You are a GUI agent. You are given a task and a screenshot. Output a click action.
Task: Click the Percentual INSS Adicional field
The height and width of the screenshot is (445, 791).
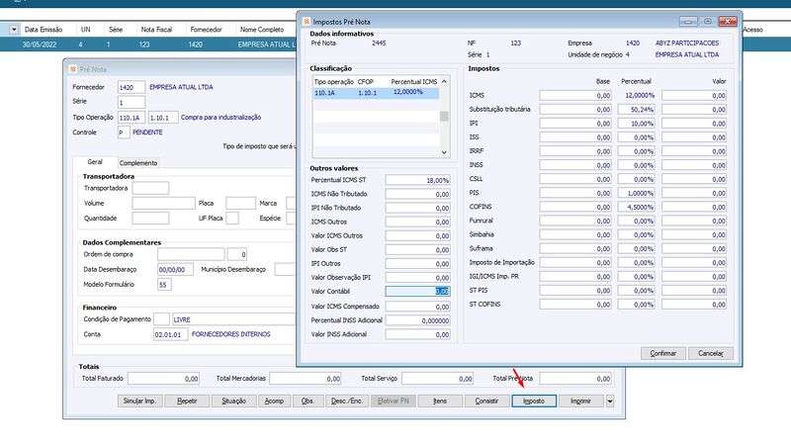(417, 320)
